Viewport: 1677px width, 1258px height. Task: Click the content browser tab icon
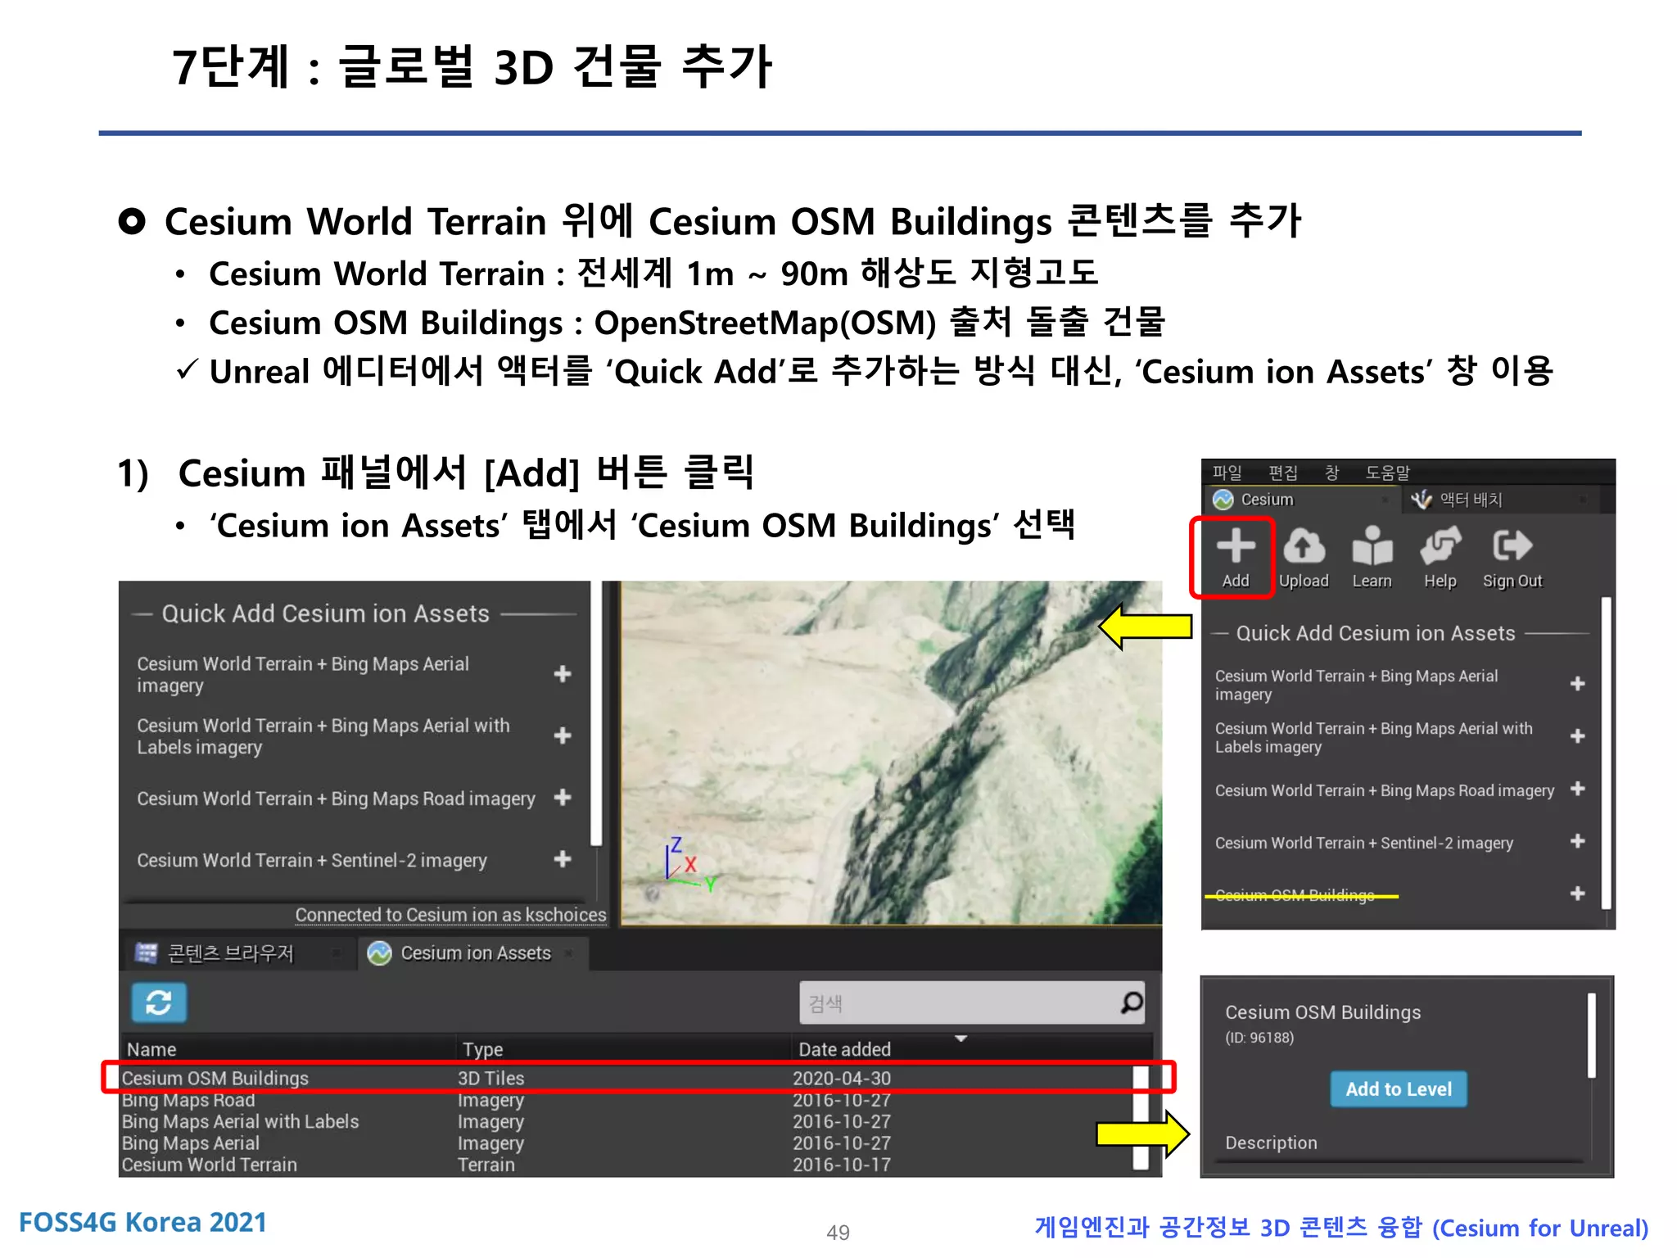pos(146,953)
